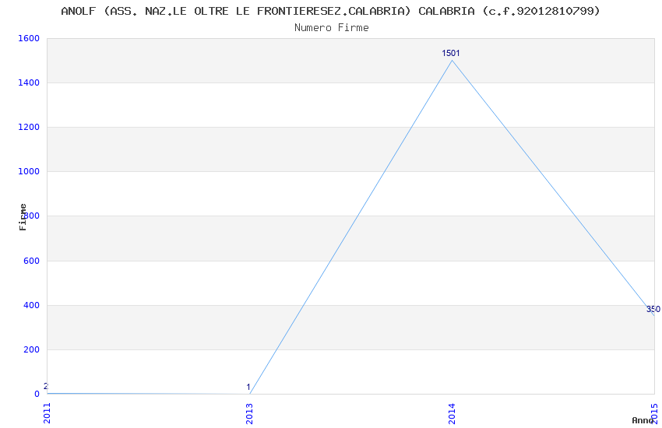This screenshot has height=428, width=662.
Task: Click the 200 y-axis value
Action: tap(31, 349)
